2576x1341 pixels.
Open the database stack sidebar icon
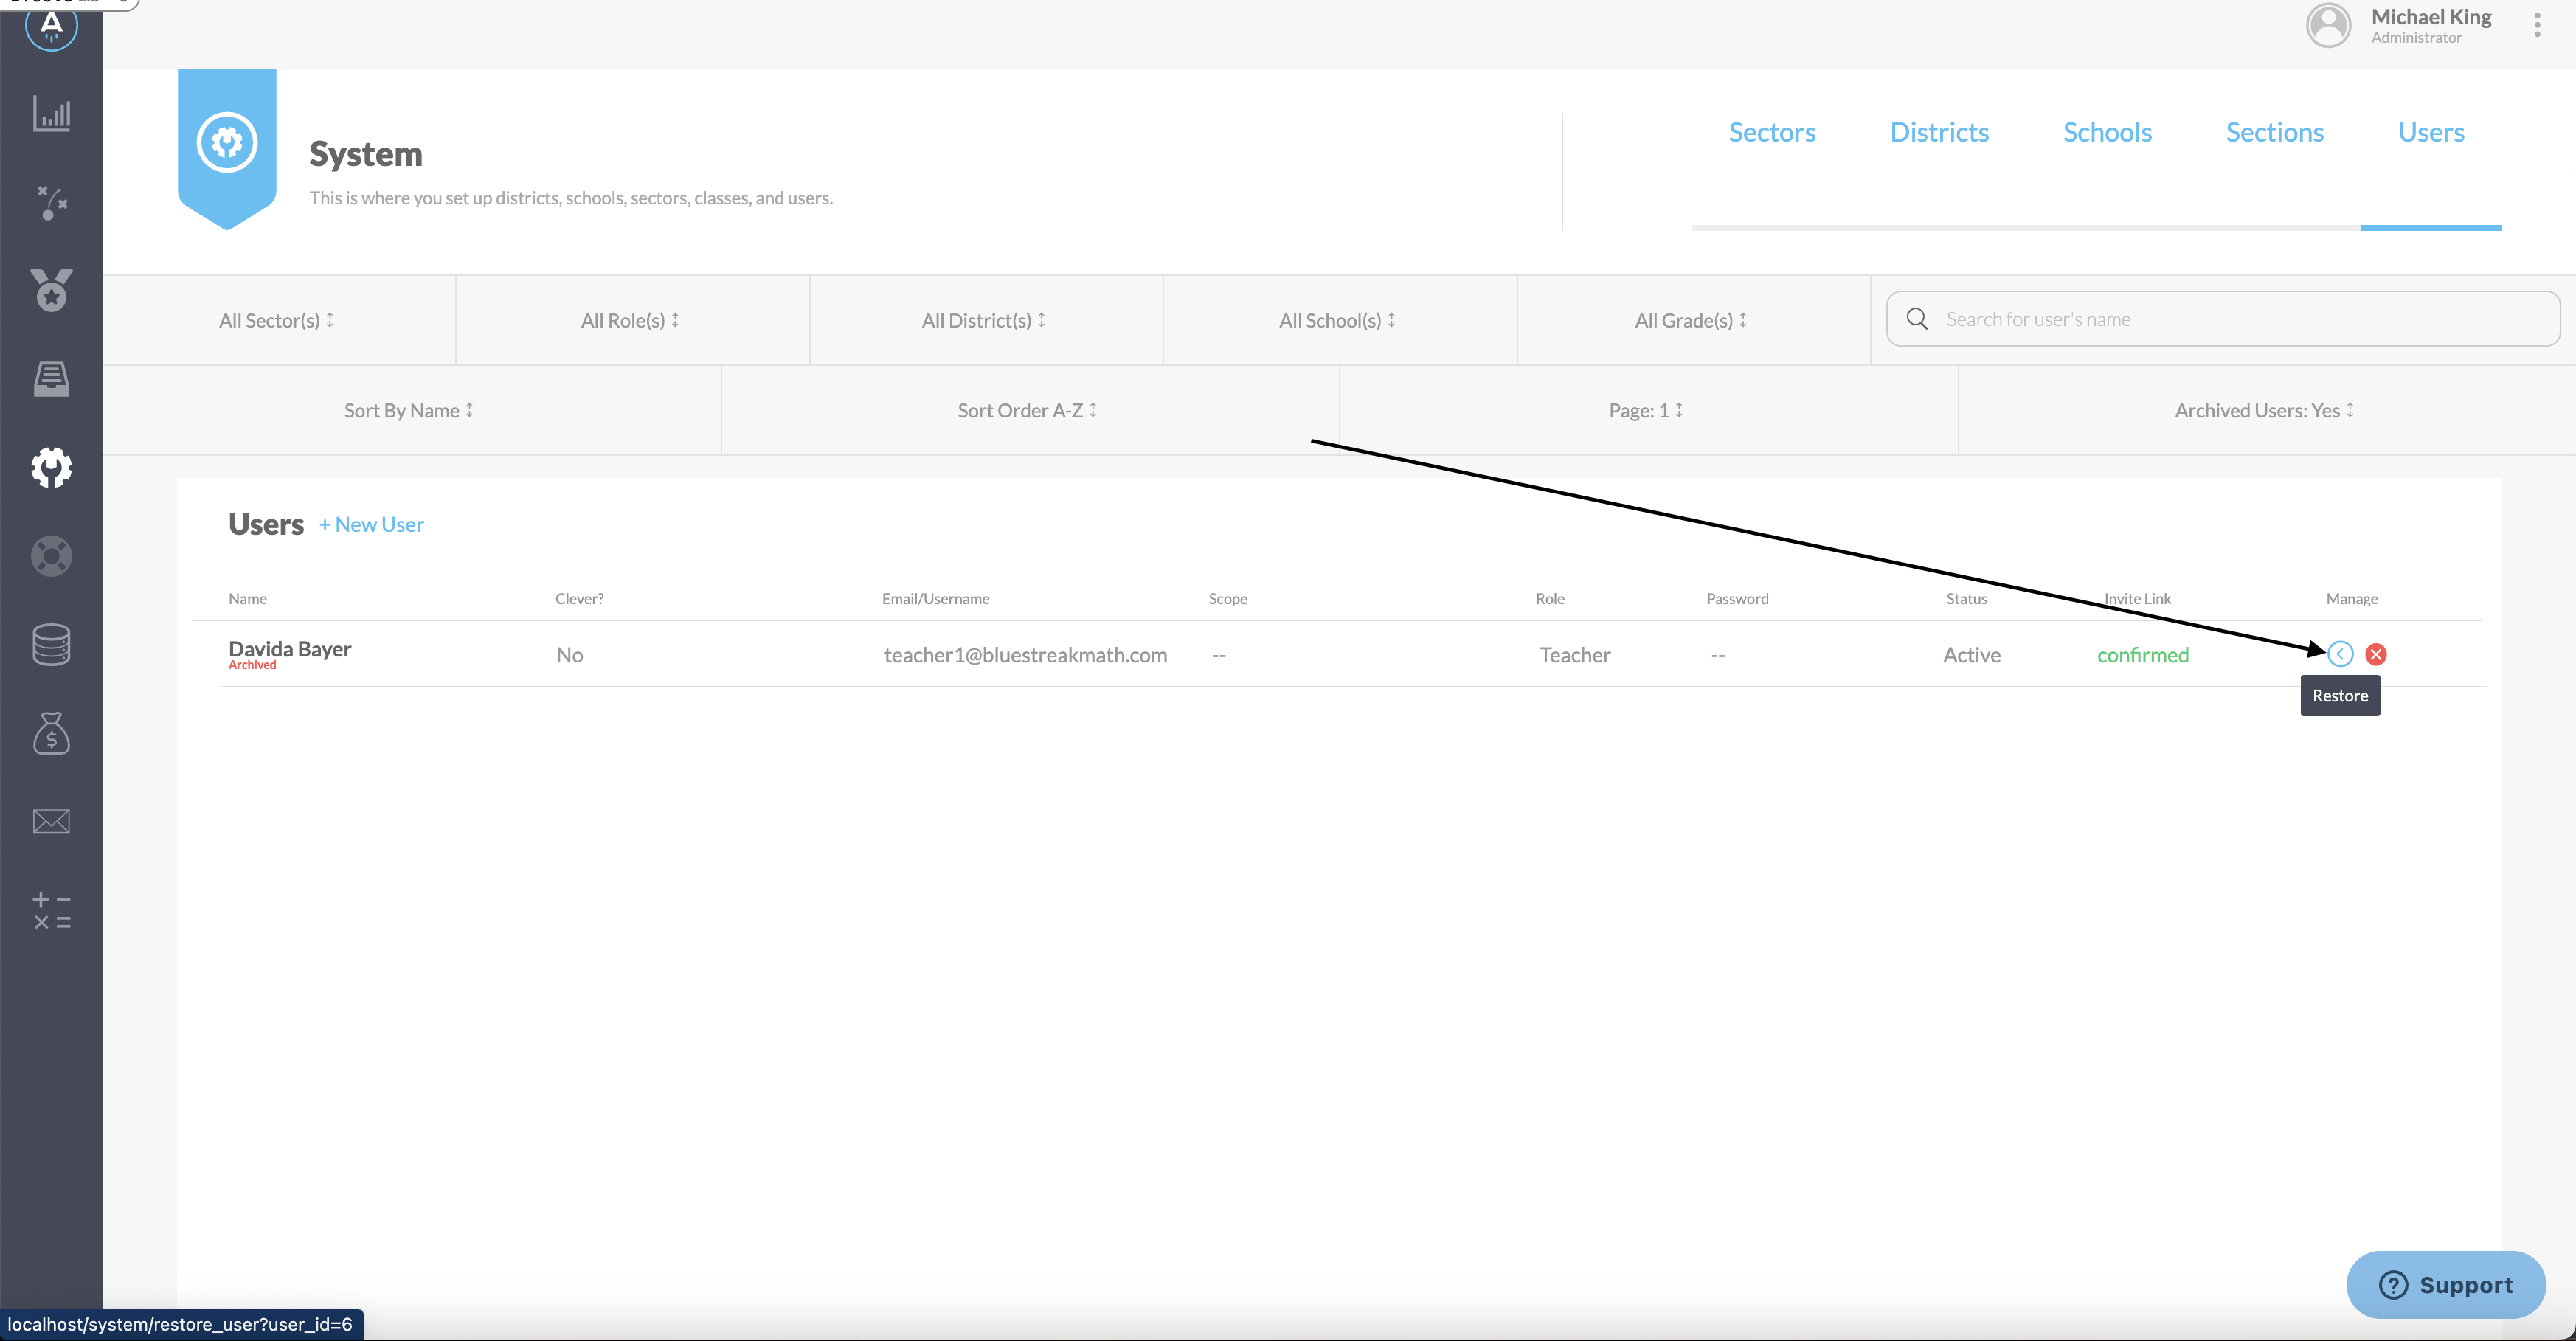click(51, 644)
